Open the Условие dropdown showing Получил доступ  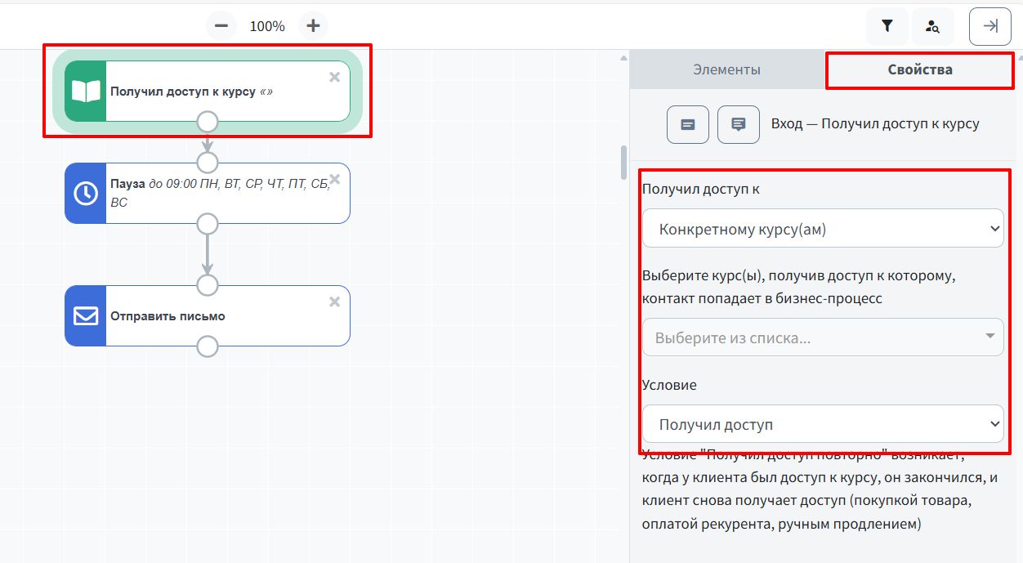pos(823,424)
